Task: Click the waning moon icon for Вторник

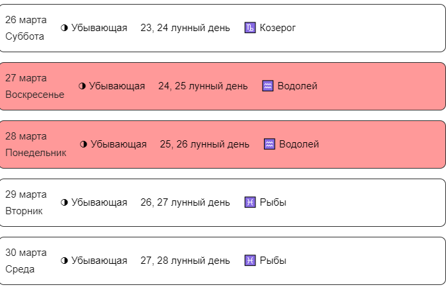Action: [x=65, y=202]
